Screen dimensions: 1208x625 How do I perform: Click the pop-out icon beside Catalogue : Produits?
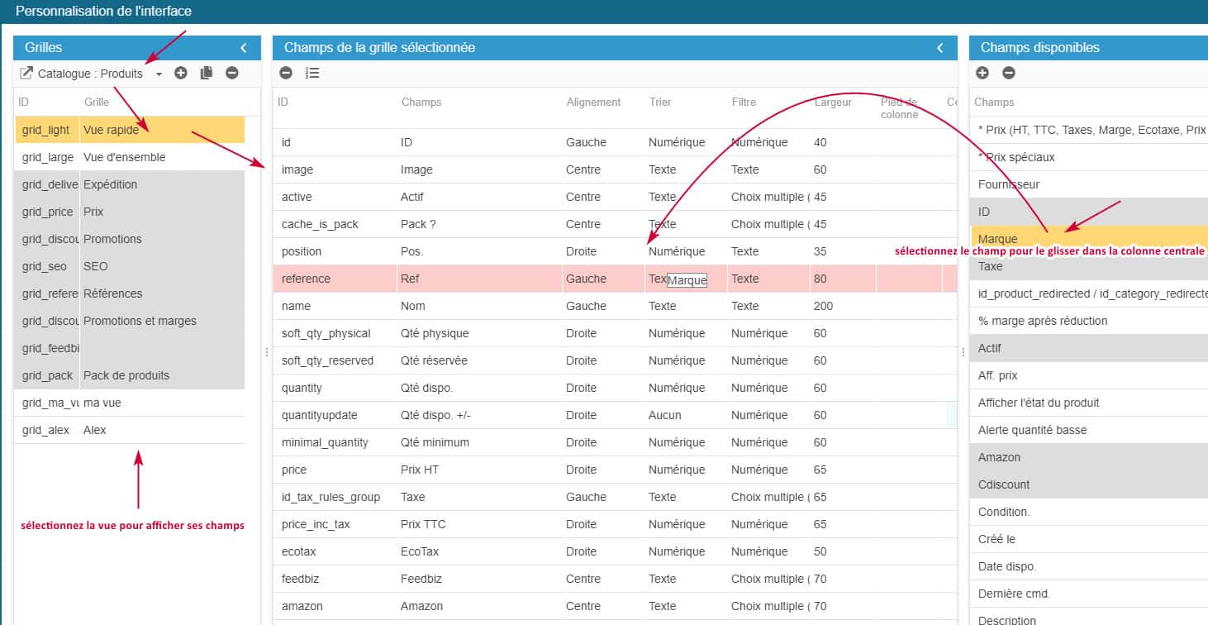[x=26, y=73]
